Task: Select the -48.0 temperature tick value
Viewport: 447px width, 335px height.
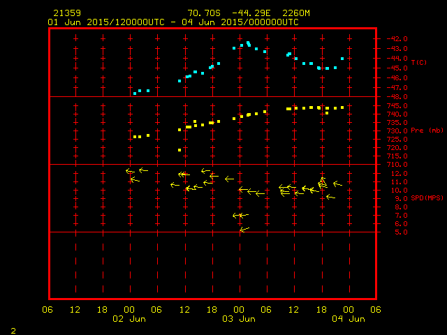Action: point(397,97)
